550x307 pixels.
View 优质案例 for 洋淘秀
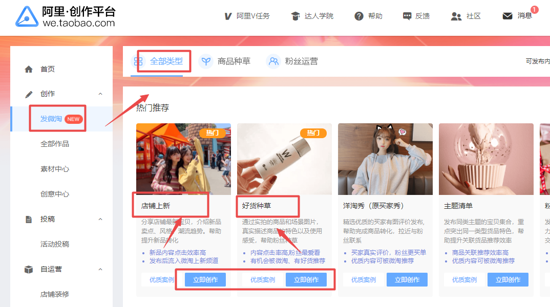364,279
